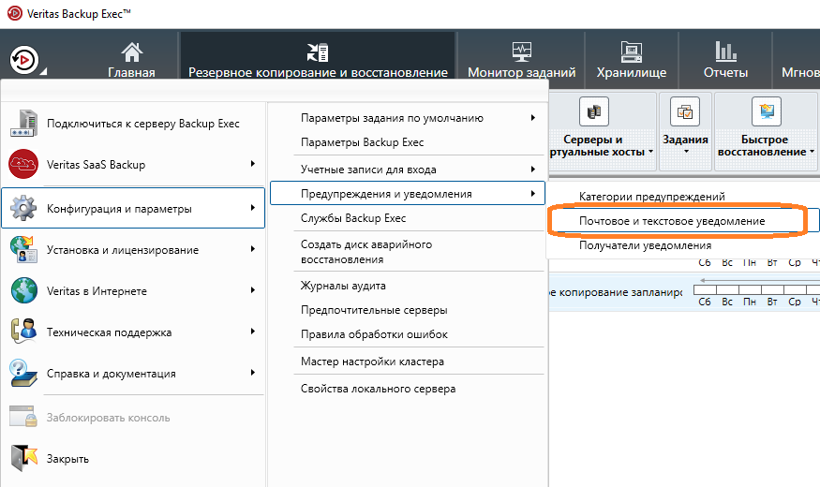Expand the Техническая поддержка submenu arrow
The image size is (820, 487).
point(253,332)
